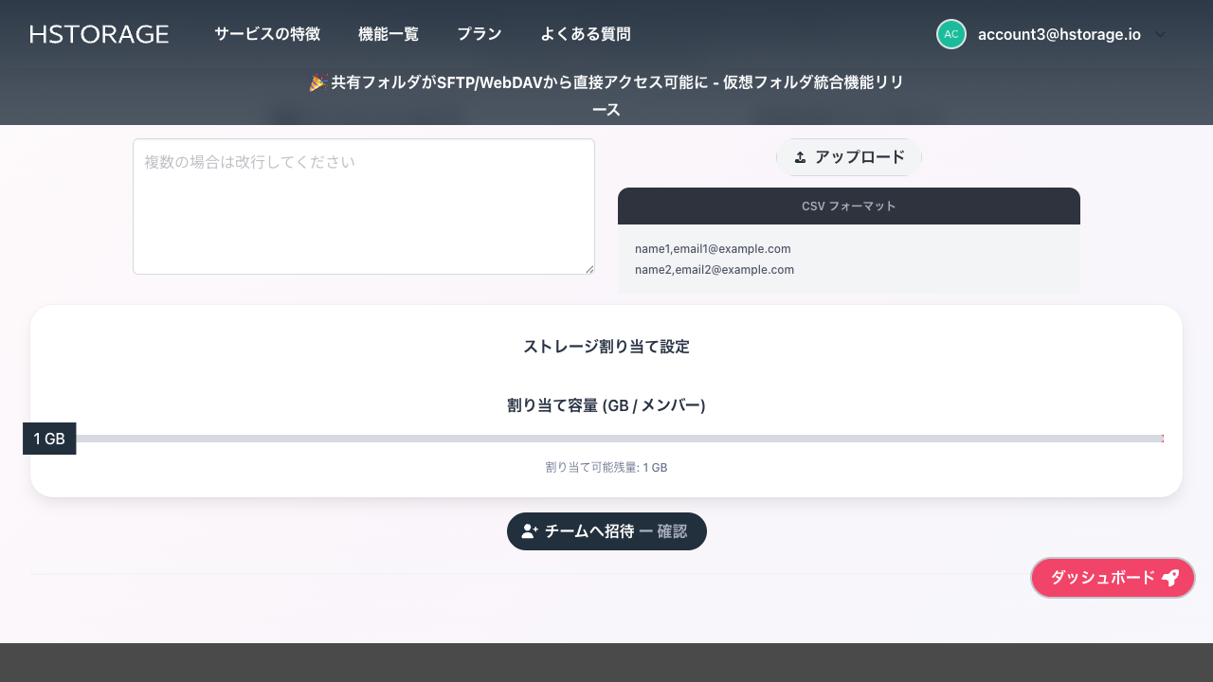The width and height of the screenshot is (1213, 682).
Task: Open account3@hstorage.io account menu
Action: coord(1059,34)
